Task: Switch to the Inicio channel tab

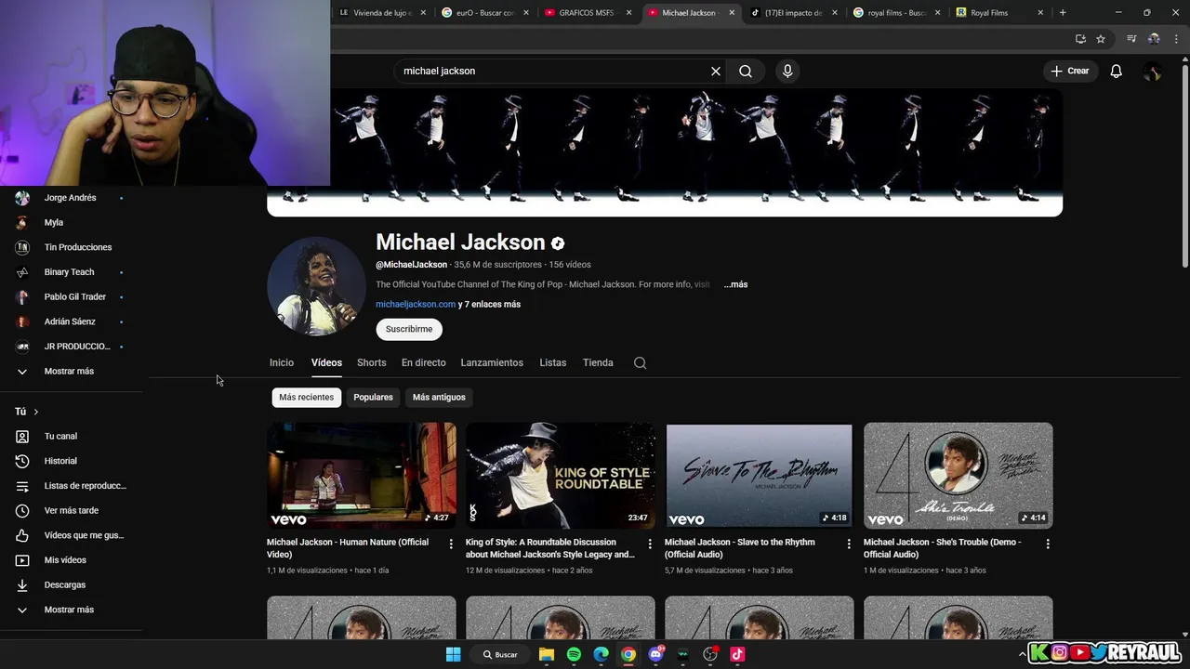Action: click(x=282, y=363)
